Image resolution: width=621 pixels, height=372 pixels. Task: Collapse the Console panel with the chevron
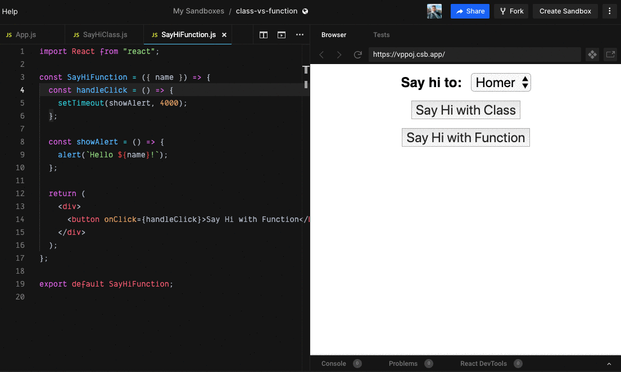tap(609, 364)
